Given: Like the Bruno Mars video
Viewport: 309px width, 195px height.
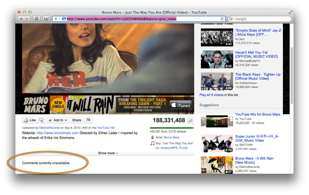Looking at the screenshot, I should point(30,120).
